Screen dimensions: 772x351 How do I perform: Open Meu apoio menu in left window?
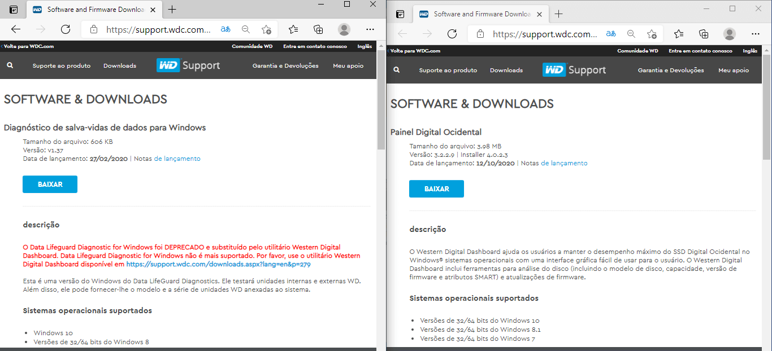(348, 65)
